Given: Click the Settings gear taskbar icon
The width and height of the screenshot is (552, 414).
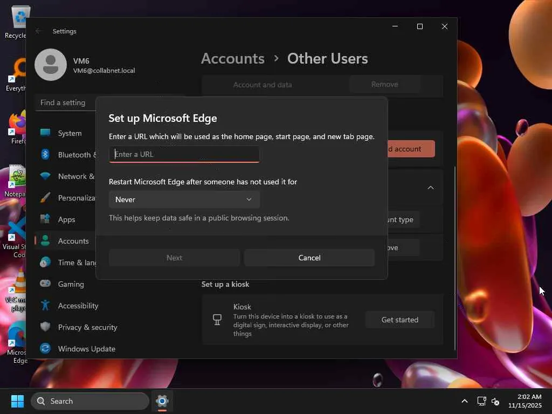Looking at the screenshot, I should click(162, 401).
